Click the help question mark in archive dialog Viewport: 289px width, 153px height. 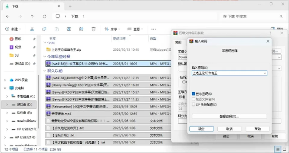pyautogui.click(x=270, y=33)
